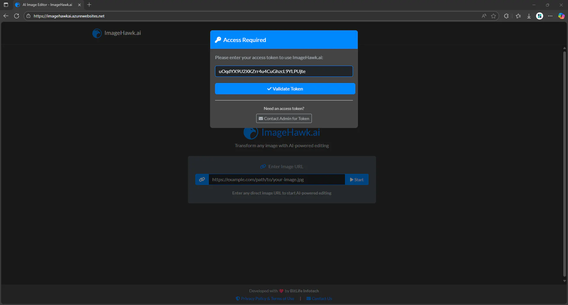
Task: Click the large ImageHawk.ai center logo
Action: coord(282,133)
